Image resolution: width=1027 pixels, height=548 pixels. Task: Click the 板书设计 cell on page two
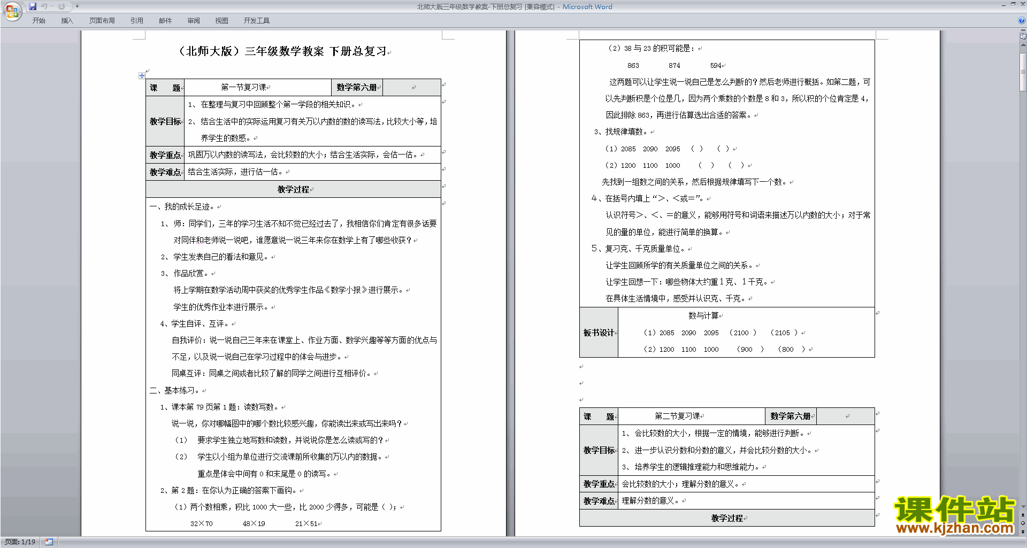pos(599,333)
